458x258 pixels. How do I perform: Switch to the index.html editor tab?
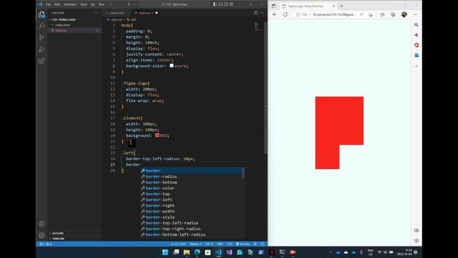click(116, 13)
